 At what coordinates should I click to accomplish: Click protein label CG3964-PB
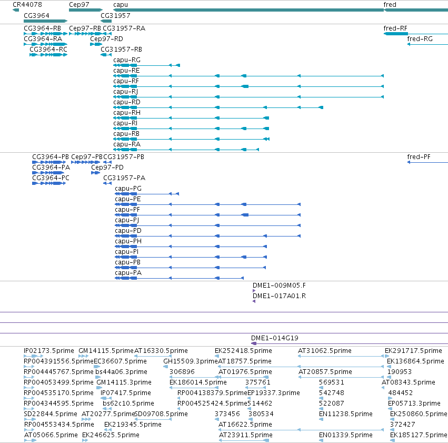[x=51, y=157]
